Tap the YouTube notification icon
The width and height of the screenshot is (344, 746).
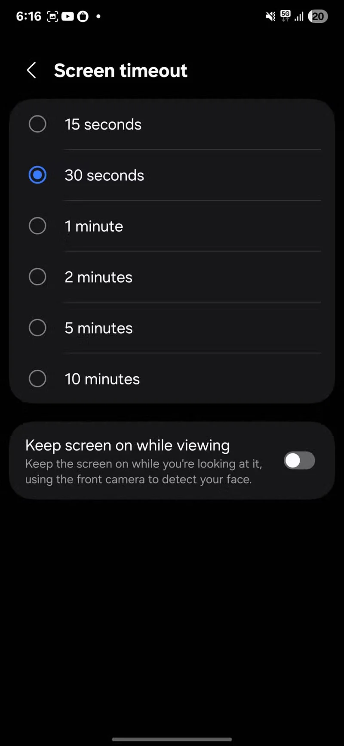click(x=68, y=16)
